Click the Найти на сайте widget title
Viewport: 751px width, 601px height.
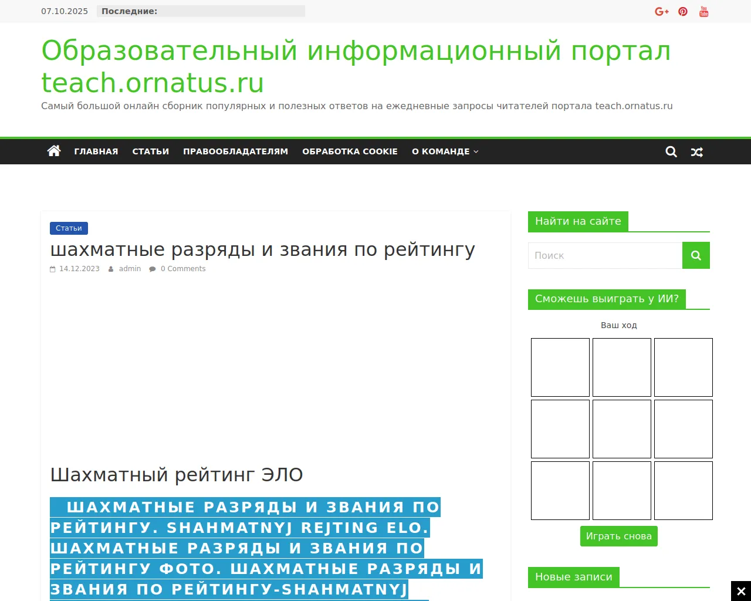pyautogui.click(x=578, y=221)
